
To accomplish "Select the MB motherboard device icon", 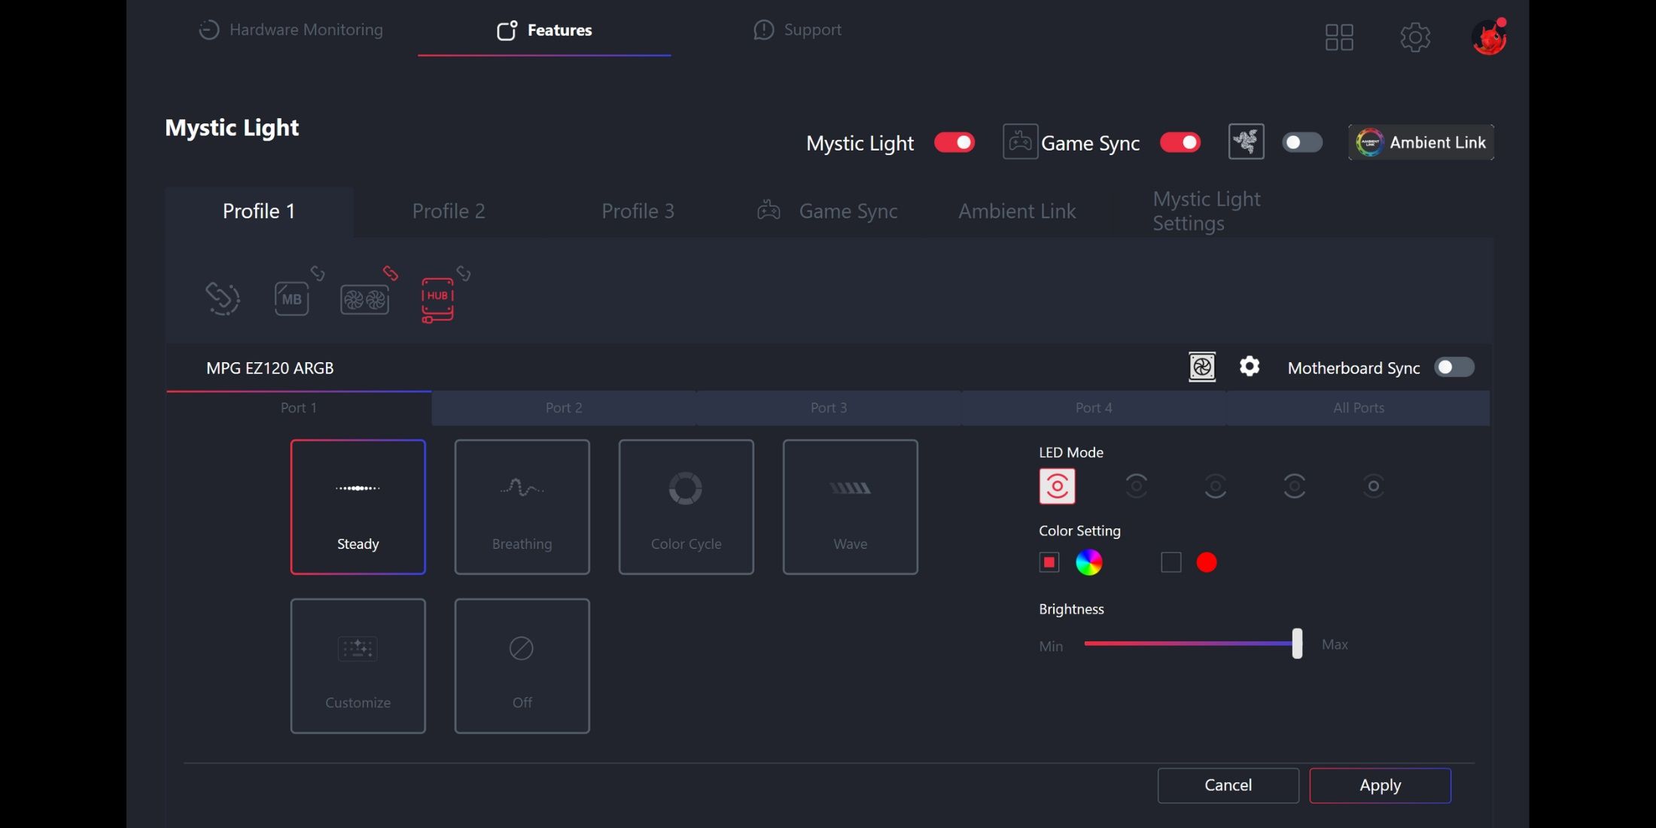I will pyautogui.click(x=292, y=299).
